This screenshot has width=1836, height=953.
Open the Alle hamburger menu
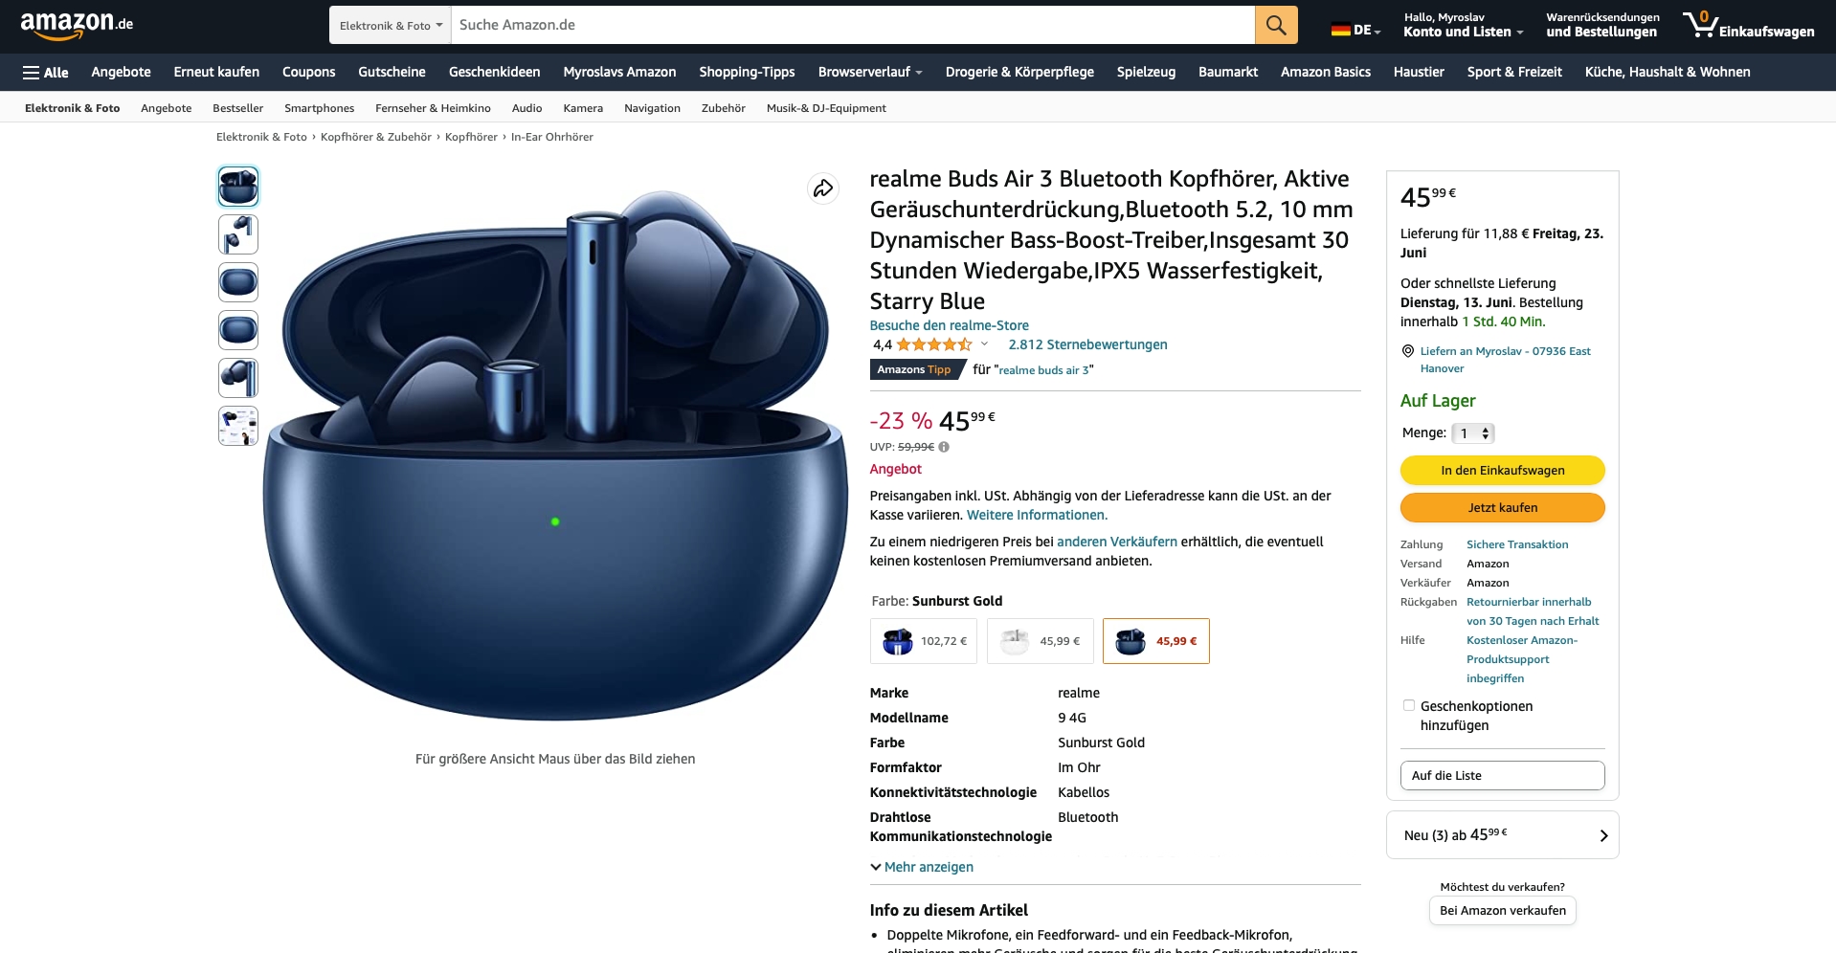coord(45,72)
